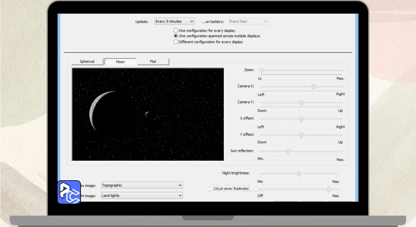Select One configuration spanned across multiple displays
Screen dimensions: 416x227
coord(176,36)
